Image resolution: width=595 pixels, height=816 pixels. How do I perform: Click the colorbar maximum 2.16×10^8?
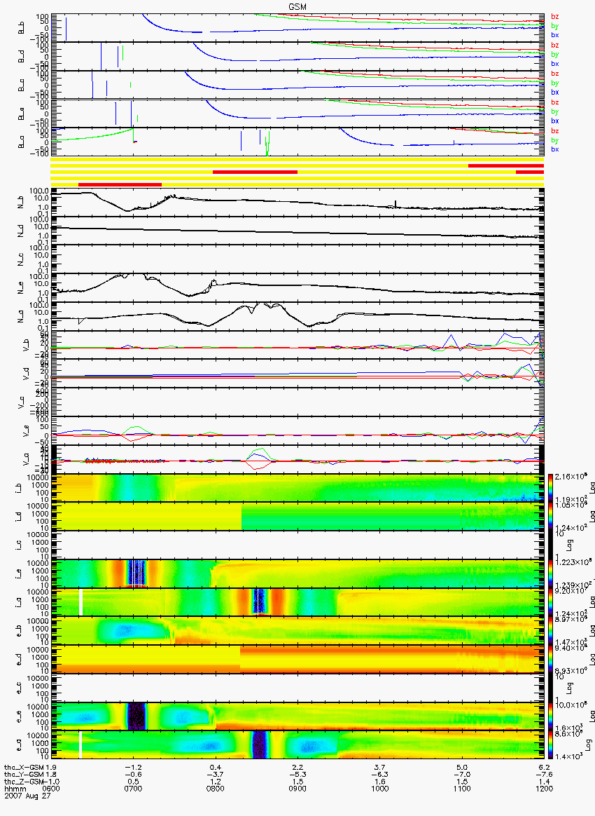[570, 477]
